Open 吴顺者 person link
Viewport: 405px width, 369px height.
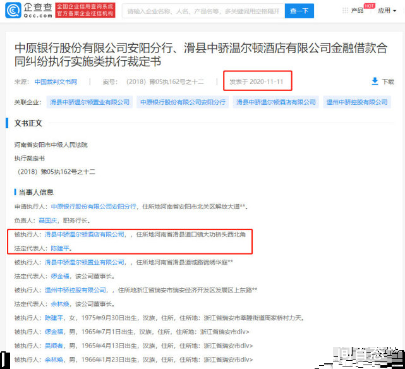pyautogui.click(x=54, y=346)
